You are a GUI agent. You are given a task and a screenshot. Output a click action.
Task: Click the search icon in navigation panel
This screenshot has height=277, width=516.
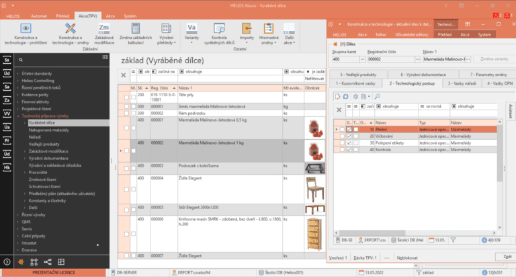(x=21, y=60)
